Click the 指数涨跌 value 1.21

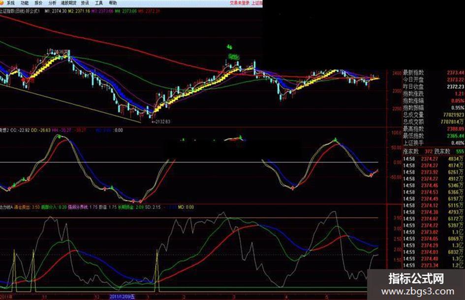[x=460, y=94]
